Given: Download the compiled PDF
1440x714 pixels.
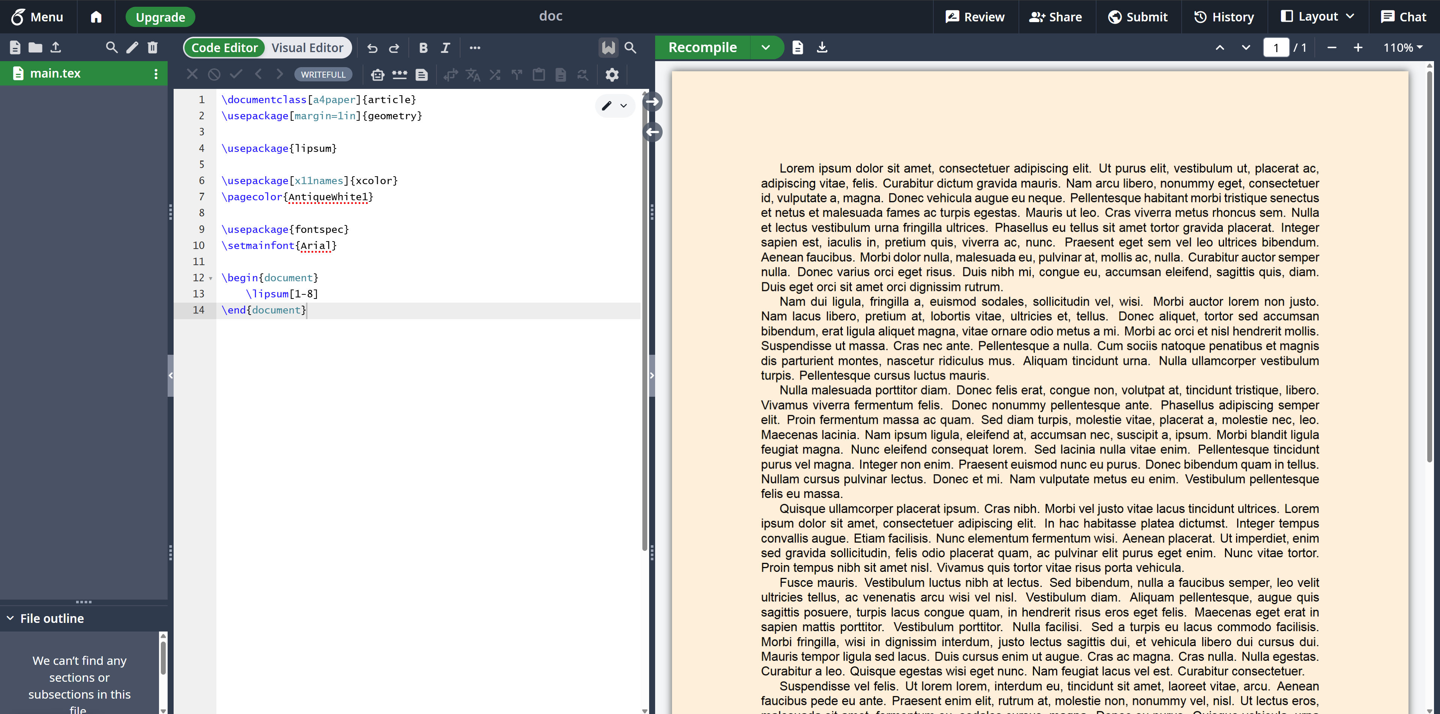Looking at the screenshot, I should pyautogui.click(x=822, y=48).
